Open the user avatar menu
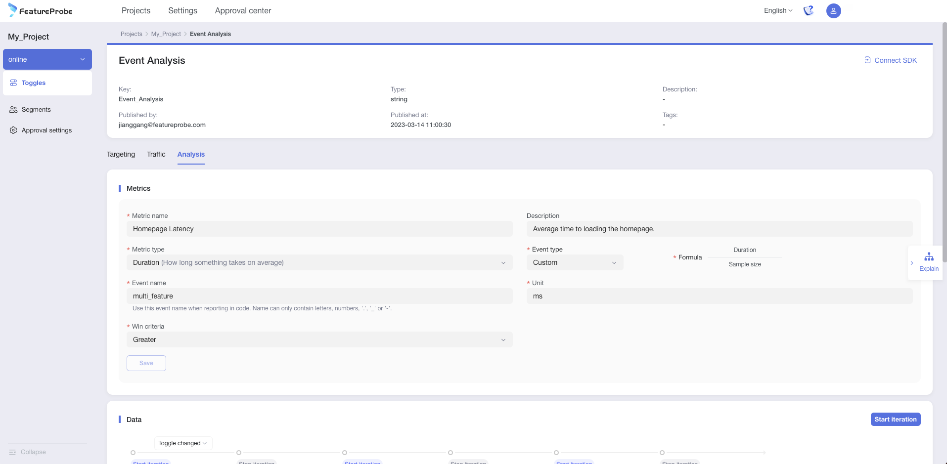 point(833,10)
